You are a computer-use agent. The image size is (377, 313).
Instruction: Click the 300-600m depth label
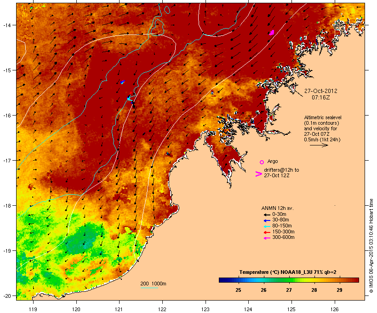[283, 238]
